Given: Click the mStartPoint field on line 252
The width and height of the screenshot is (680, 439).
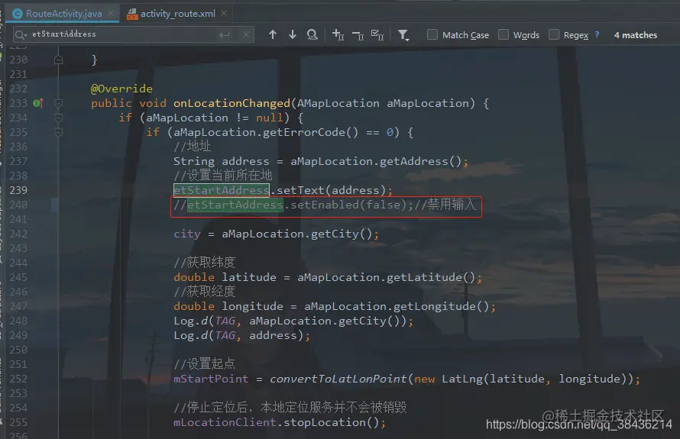Looking at the screenshot, I should click(211, 379).
